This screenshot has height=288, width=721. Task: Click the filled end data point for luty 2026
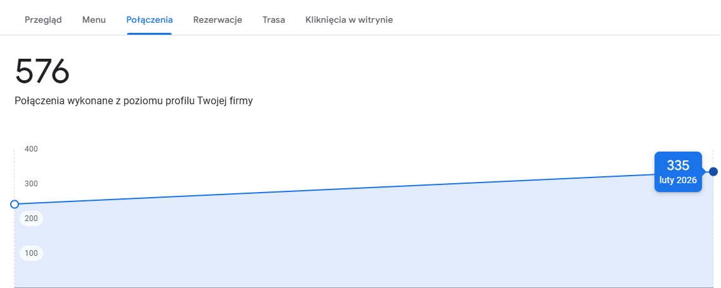coord(713,172)
